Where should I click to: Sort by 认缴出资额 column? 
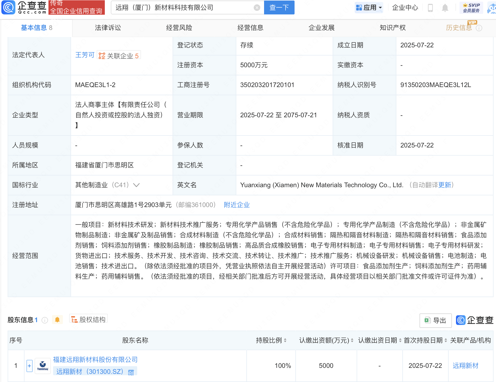click(x=352, y=340)
